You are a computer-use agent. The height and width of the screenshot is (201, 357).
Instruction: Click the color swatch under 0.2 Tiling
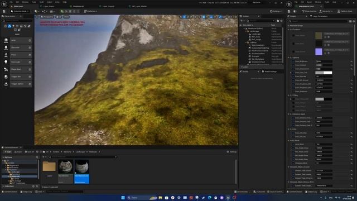[324, 99]
